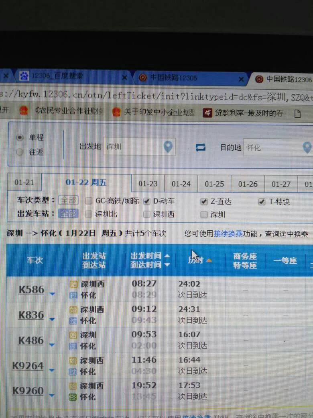Image resolution: width=313 pixels, height=418 pixels.
Task: Expand stops list for train K486
Action: coord(52,345)
